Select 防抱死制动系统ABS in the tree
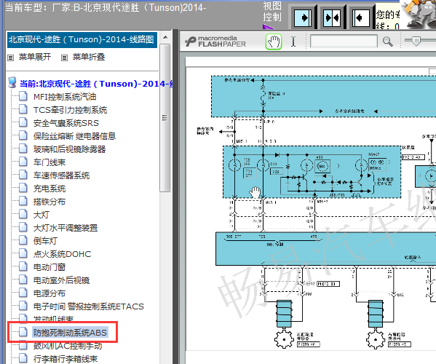436x364 pixels. [x=70, y=333]
